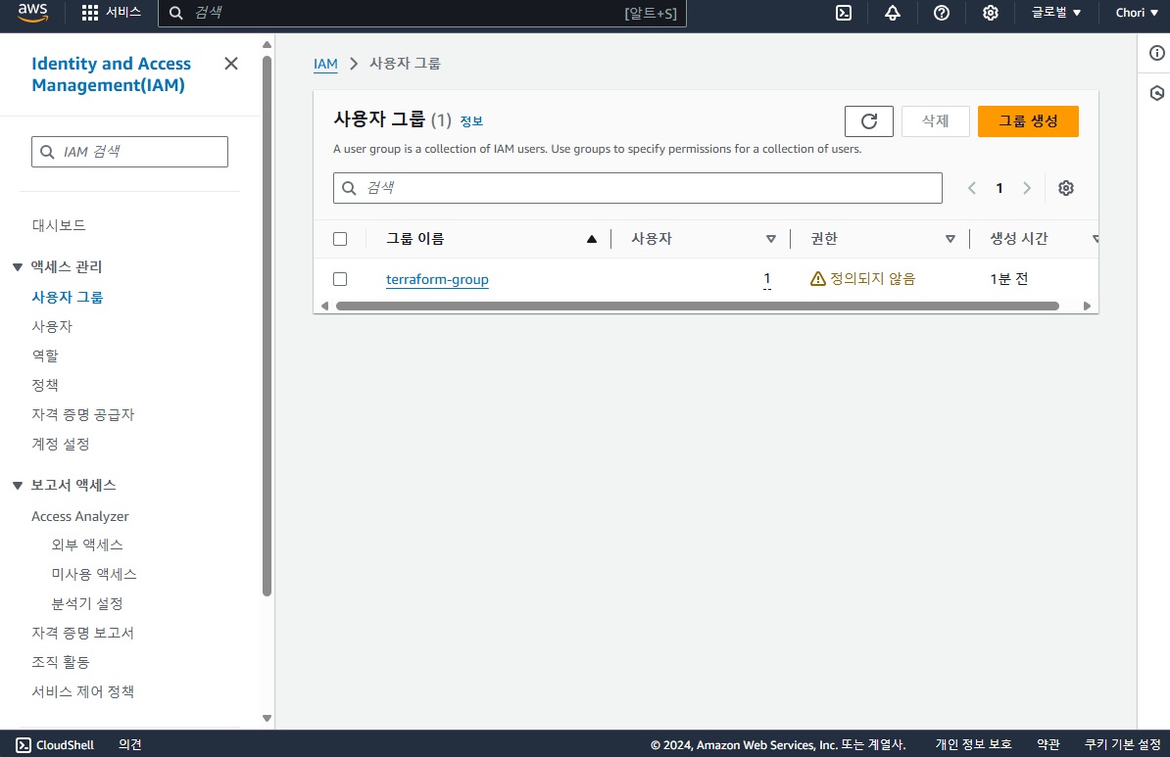Go to previous page arrow

[971, 188]
